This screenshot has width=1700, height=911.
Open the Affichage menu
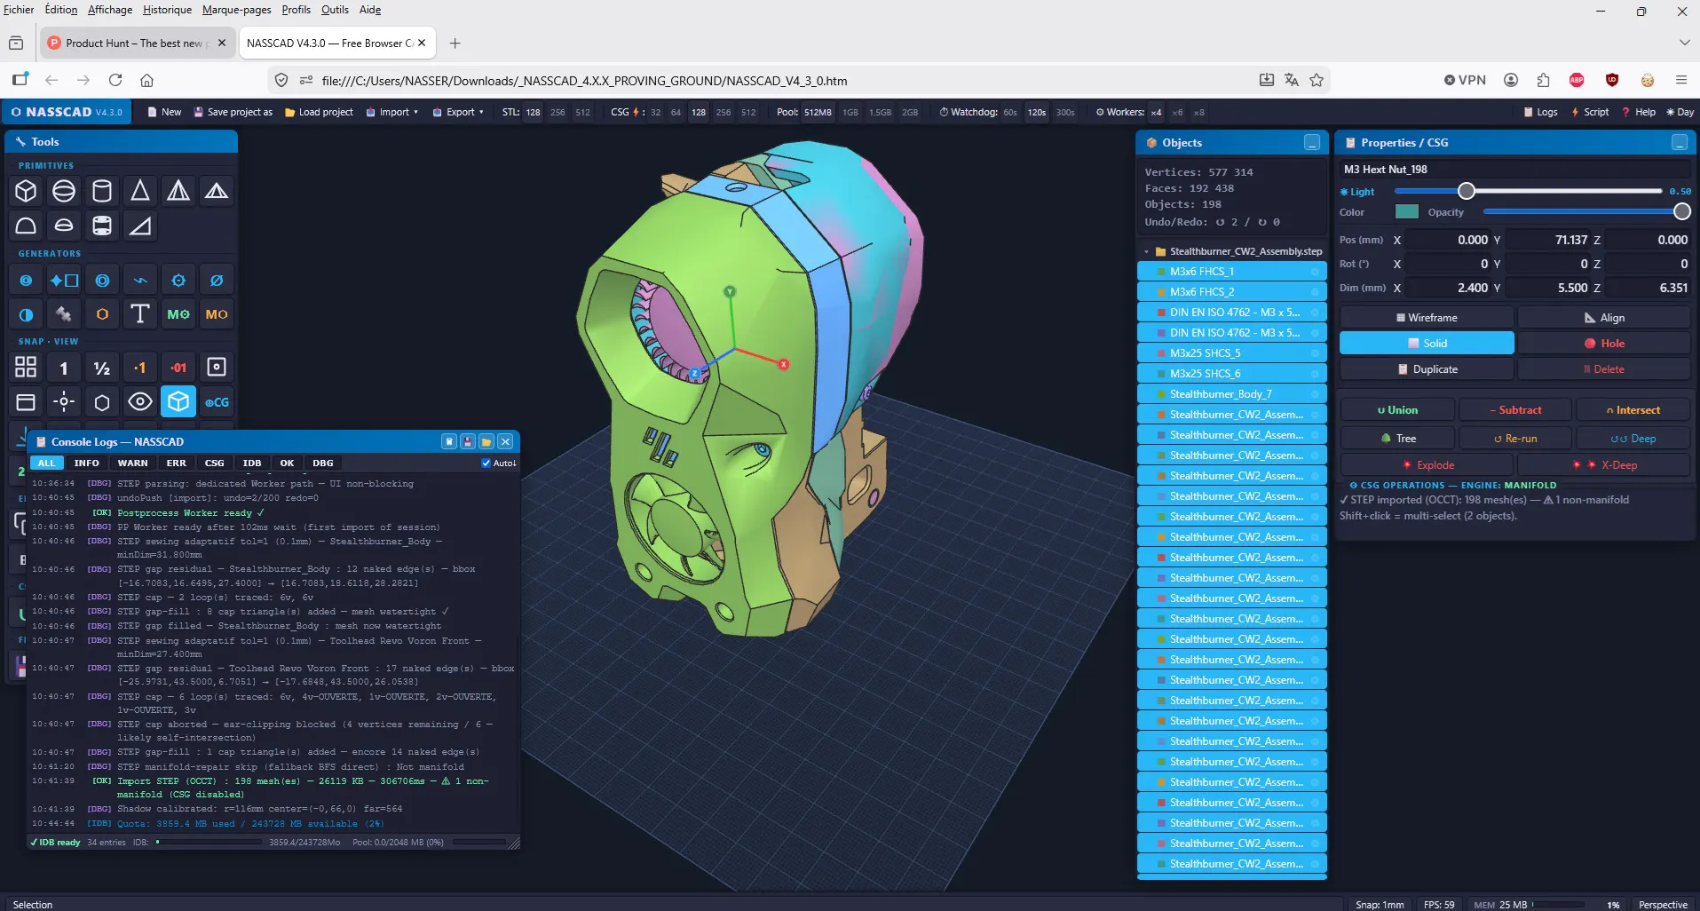point(110,10)
